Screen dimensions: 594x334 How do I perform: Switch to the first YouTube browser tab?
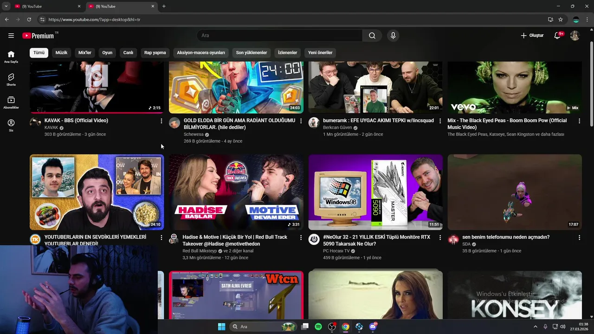tap(47, 6)
